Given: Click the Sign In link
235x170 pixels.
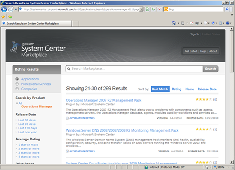Looking at the screenshot, I should pyautogui.click(x=195, y=34).
